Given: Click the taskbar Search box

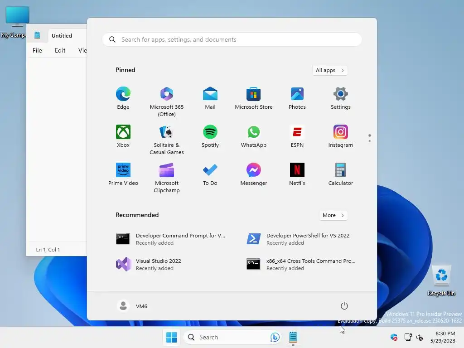Looking at the screenshot, I should (x=233, y=337).
